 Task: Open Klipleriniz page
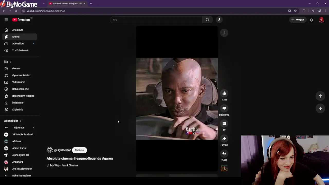(20, 109)
